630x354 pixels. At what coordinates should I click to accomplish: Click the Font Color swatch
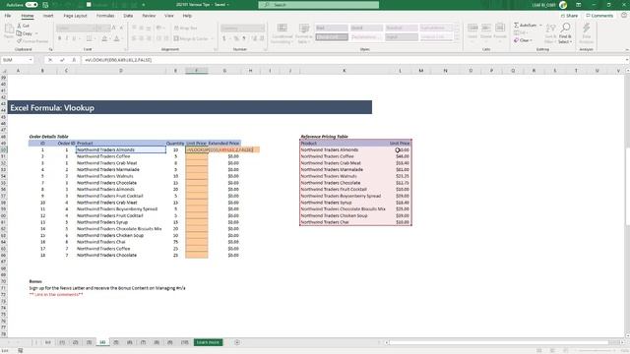click(116, 38)
